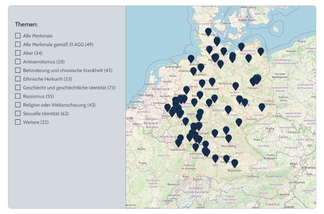
Task: Click the map pin at Flensburg
Action: (208, 32)
